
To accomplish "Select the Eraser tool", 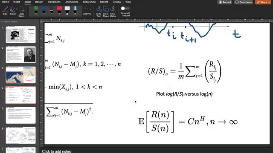I will click(x=13, y=11).
